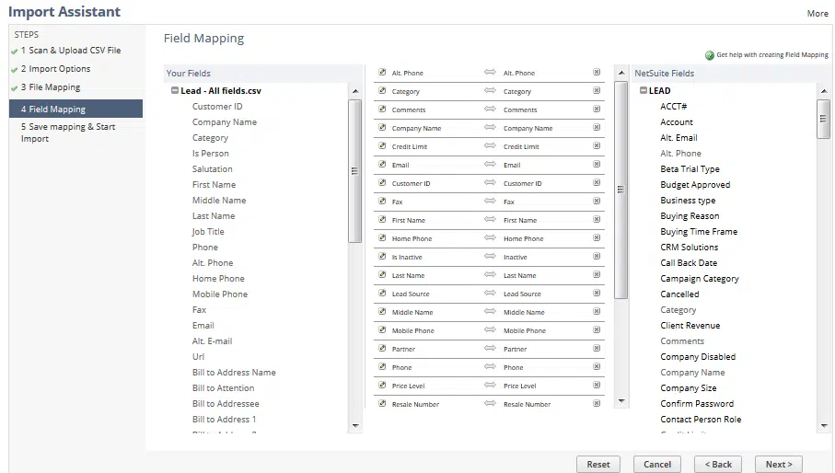This screenshot has height=473, width=835.
Task: Remove the Email mapping row
Action: [x=597, y=165]
